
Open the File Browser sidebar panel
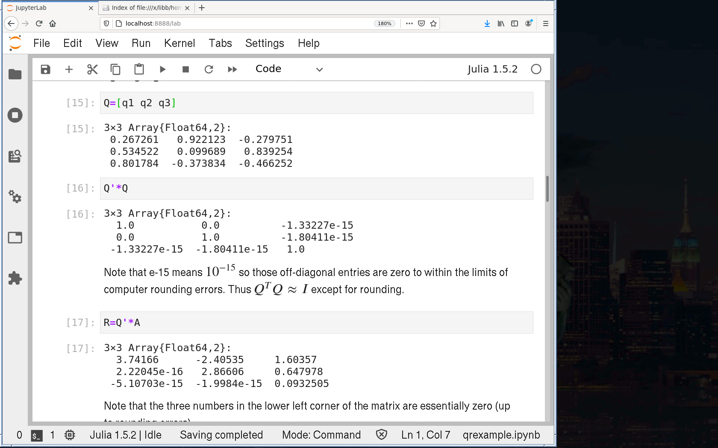pyautogui.click(x=15, y=74)
